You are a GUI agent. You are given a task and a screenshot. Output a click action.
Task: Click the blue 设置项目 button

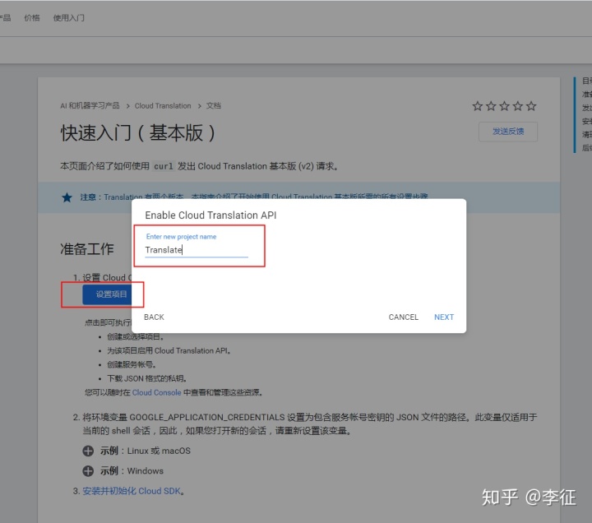click(x=107, y=294)
